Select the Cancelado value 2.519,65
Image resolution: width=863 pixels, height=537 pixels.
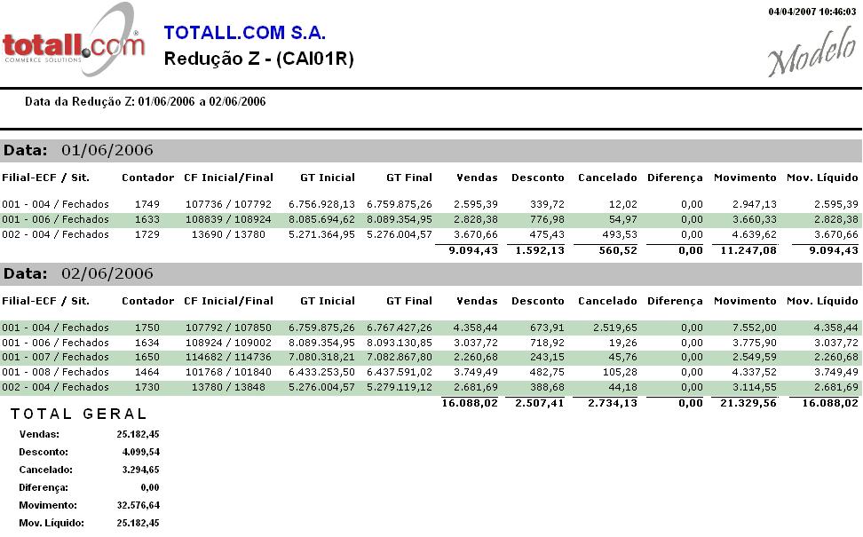(615, 328)
